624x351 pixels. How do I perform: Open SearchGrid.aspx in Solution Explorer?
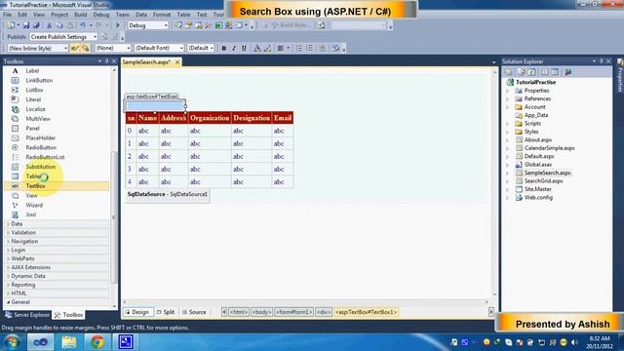(x=543, y=181)
